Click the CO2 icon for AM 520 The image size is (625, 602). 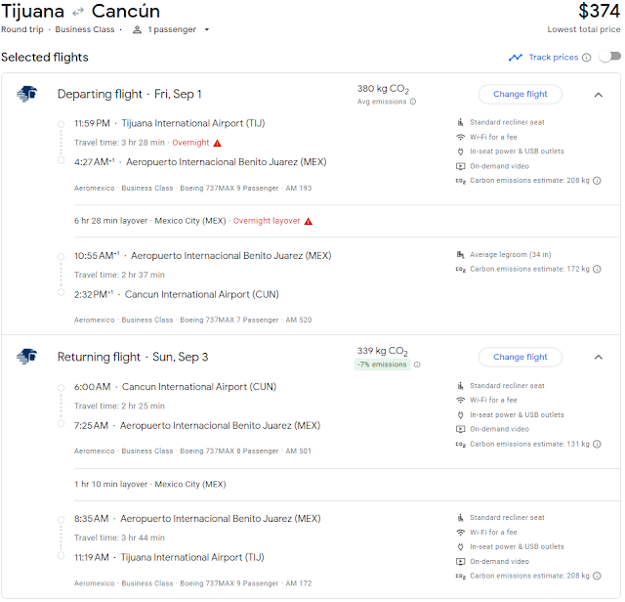tap(462, 270)
